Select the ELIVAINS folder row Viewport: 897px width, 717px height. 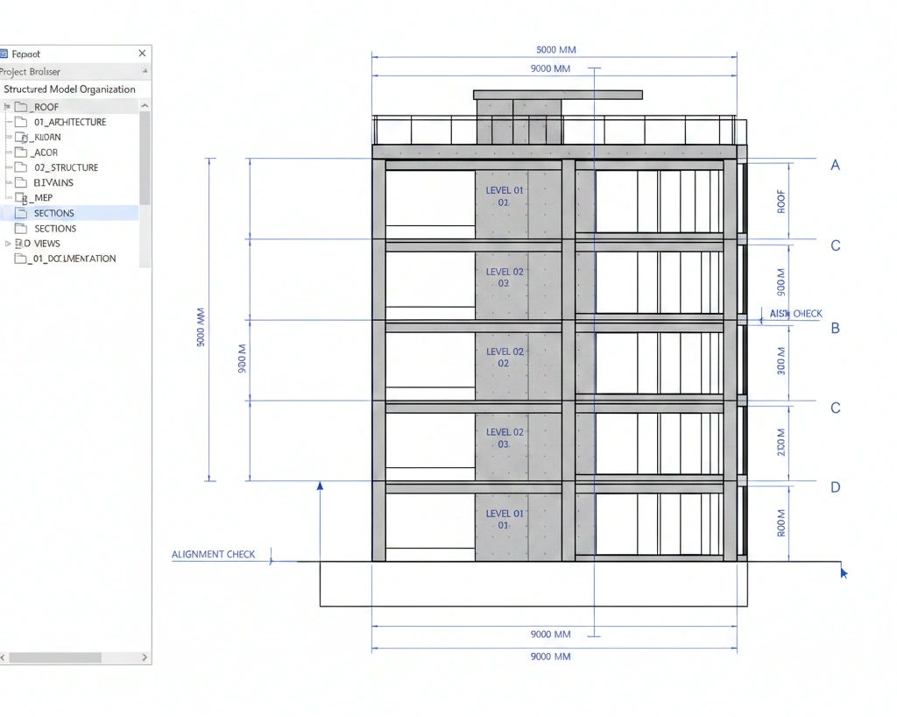(69, 182)
